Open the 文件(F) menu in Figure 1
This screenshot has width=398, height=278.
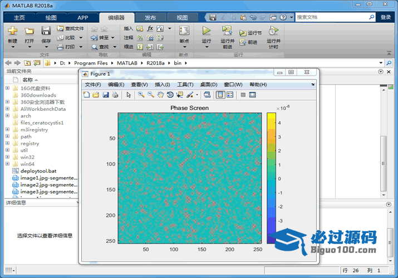point(93,85)
